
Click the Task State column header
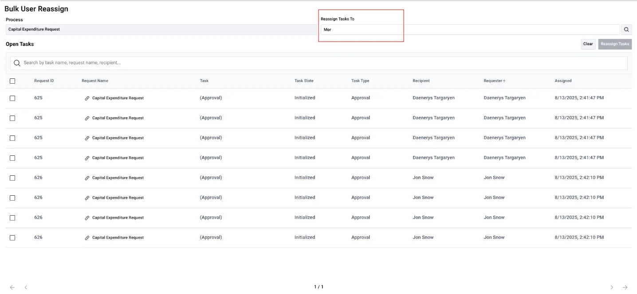coord(304,81)
